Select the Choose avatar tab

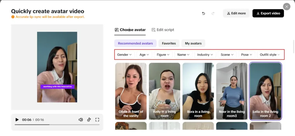(130, 30)
